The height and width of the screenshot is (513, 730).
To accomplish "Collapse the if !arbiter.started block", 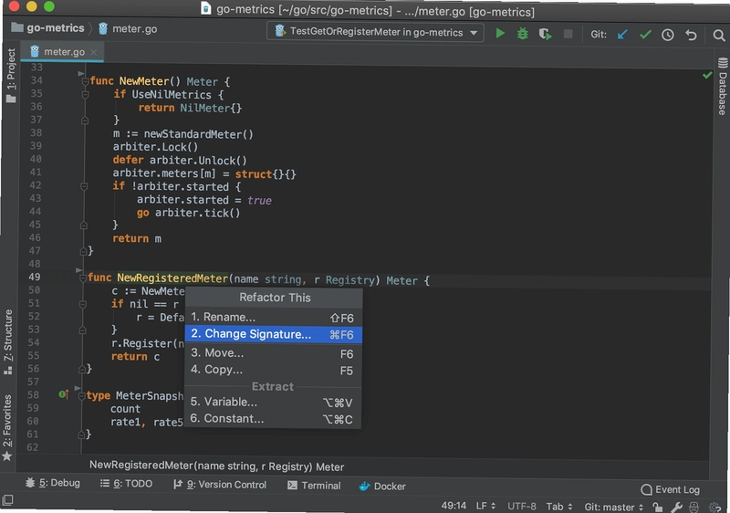I will click(84, 187).
